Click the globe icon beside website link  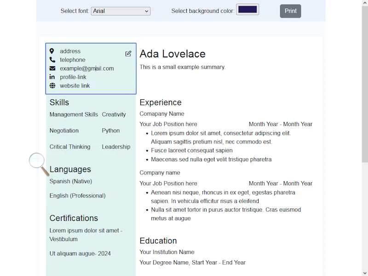pyautogui.click(x=52, y=86)
